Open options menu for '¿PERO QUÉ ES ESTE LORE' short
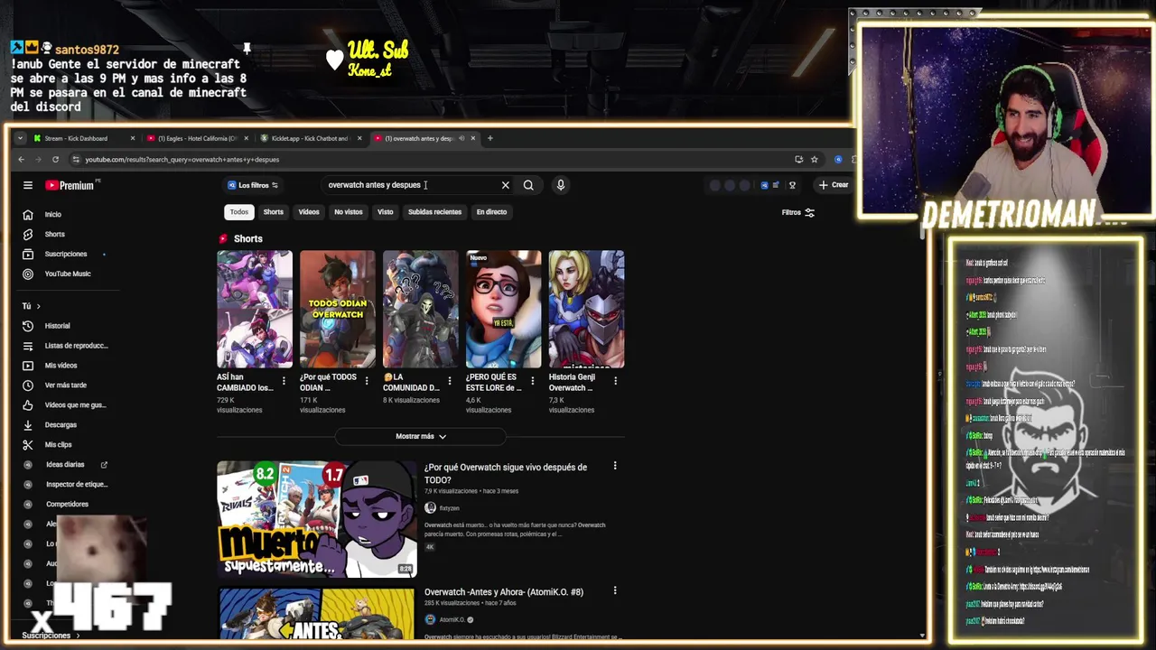1156x650 pixels. pyautogui.click(x=533, y=382)
